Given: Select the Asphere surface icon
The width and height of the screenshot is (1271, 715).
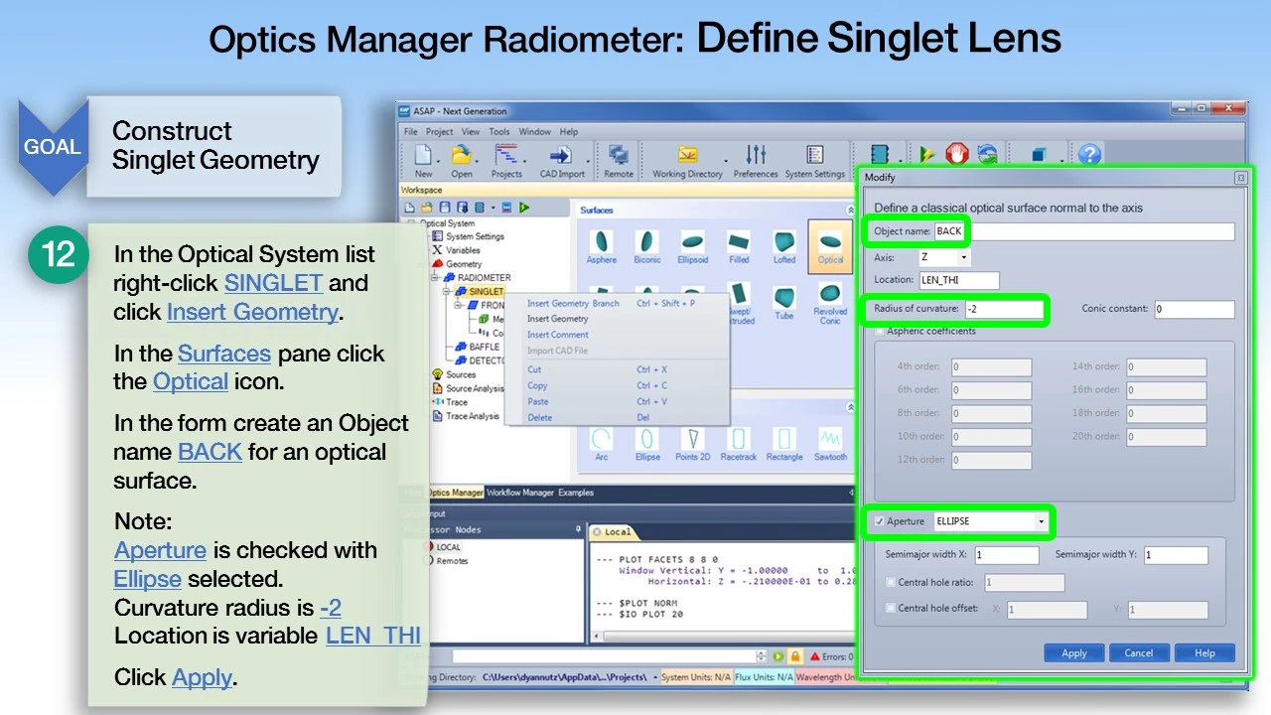Looking at the screenshot, I should coord(601,245).
